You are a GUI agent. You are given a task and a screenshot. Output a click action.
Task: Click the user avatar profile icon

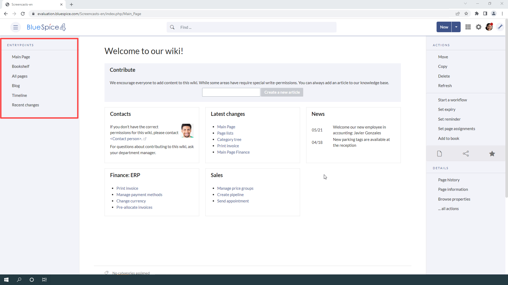click(x=489, y=27)
